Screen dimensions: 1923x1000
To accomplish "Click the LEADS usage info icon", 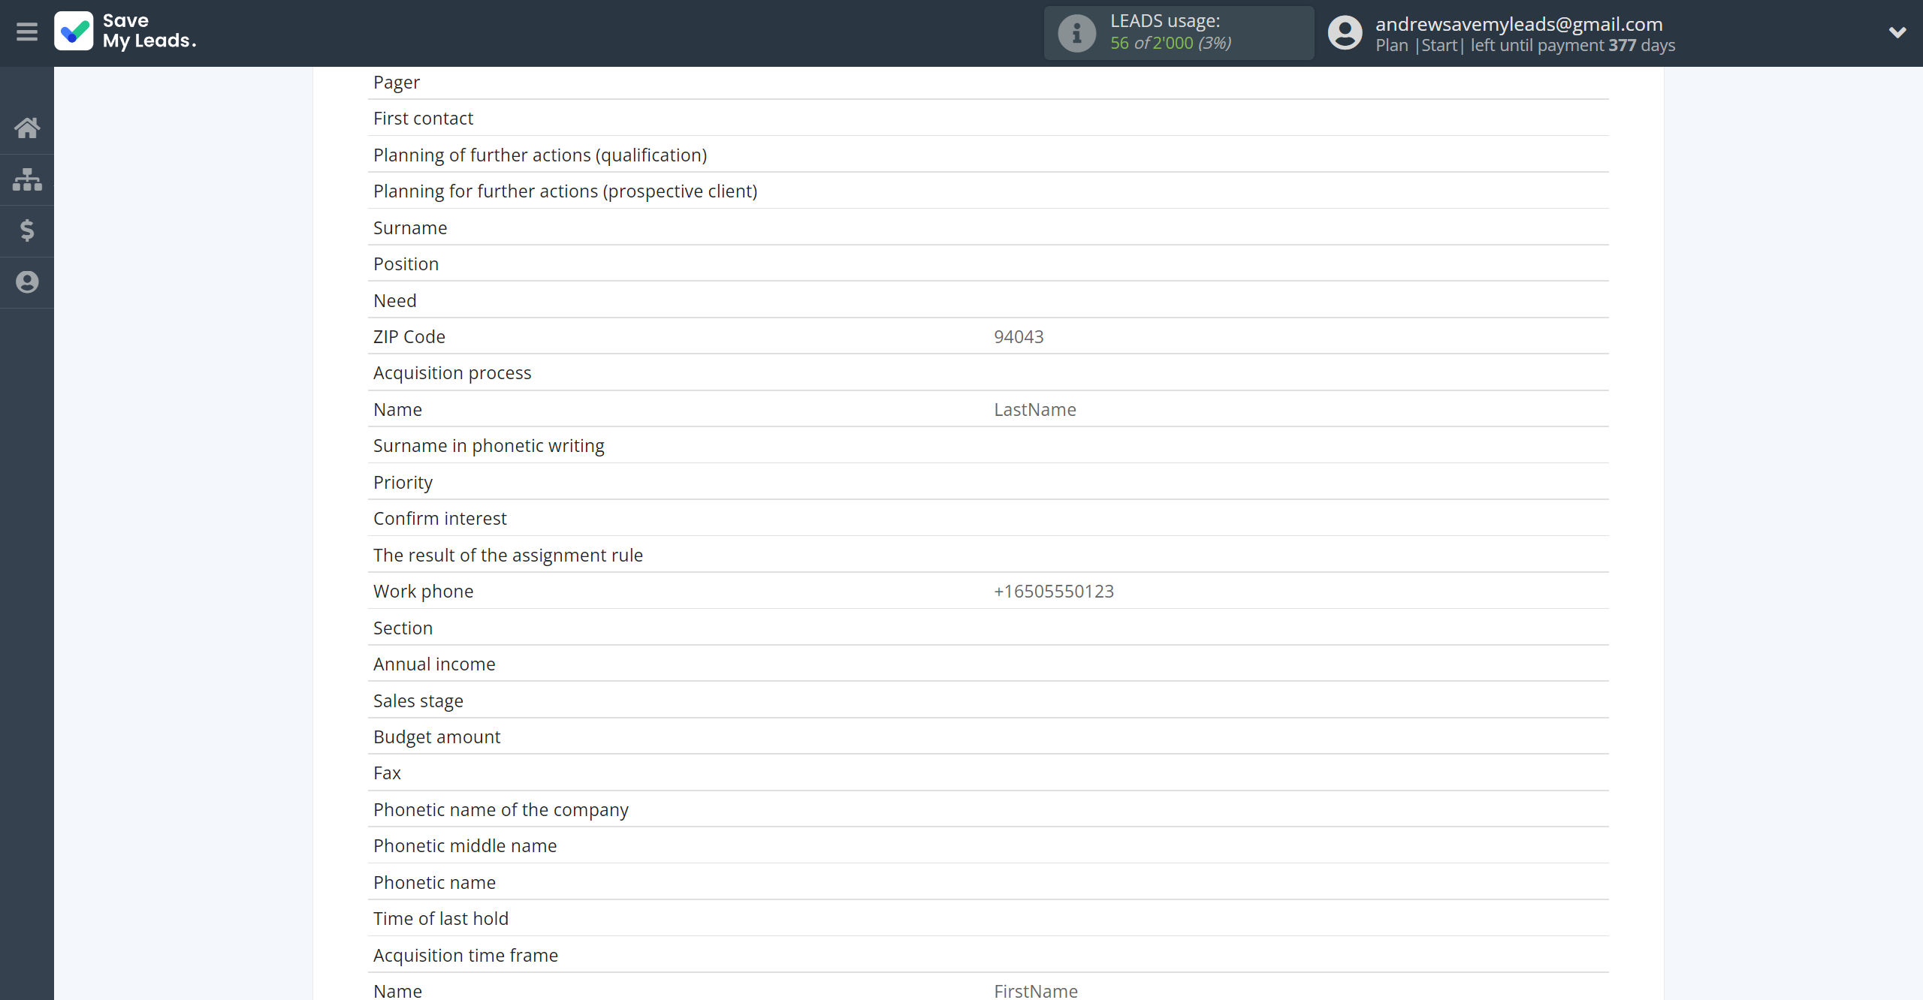I will point(1076,33).
